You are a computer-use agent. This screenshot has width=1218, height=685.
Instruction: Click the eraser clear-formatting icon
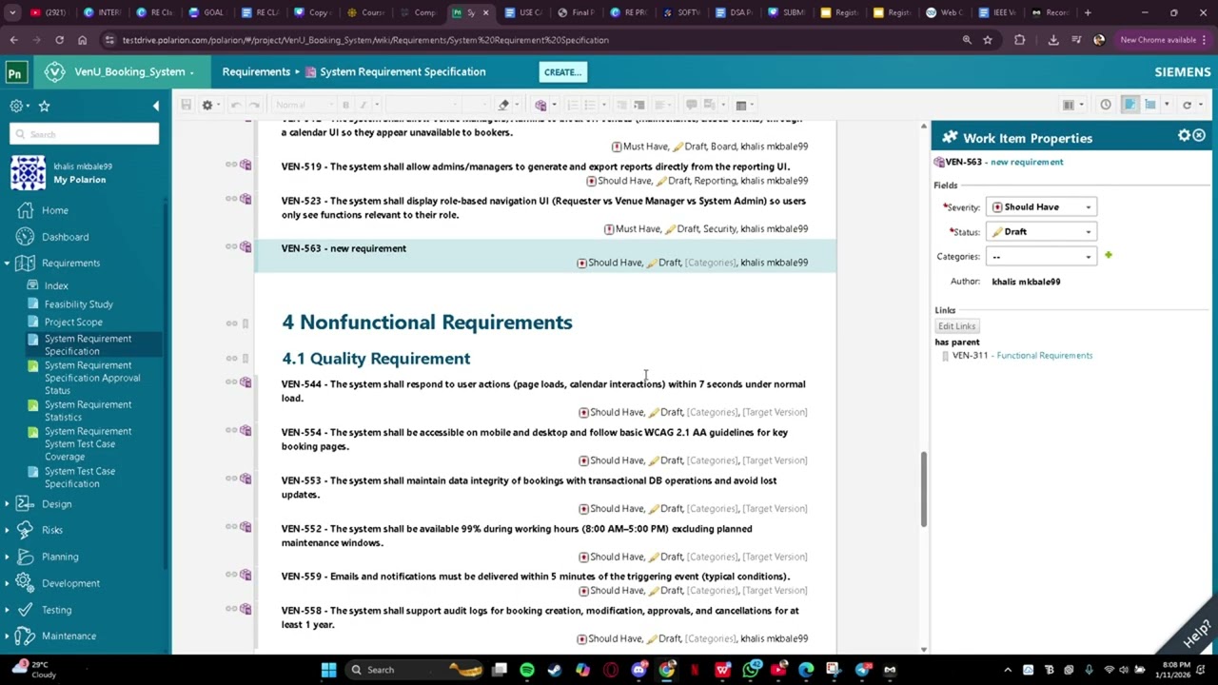[504, 105]
